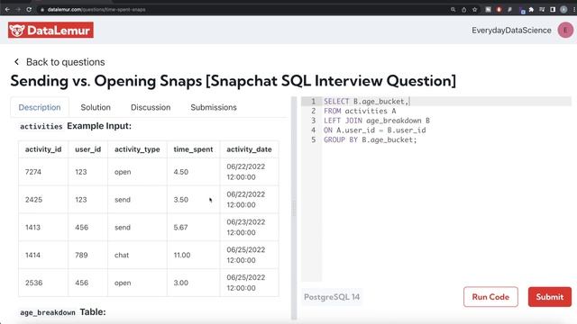Click the padlock site info icon

(x=42, y=10)
